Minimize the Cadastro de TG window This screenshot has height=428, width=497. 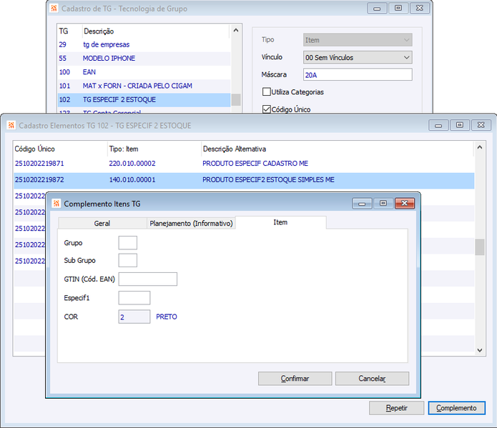click(x=377, y=9)
